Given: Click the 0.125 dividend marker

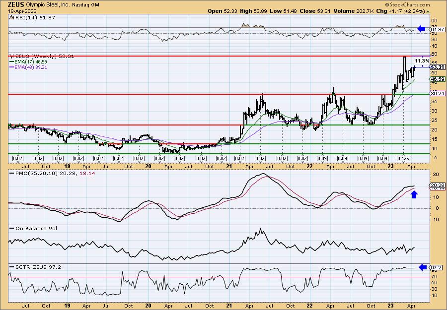Looking at the screenshot, I should (x=404, y=159).
